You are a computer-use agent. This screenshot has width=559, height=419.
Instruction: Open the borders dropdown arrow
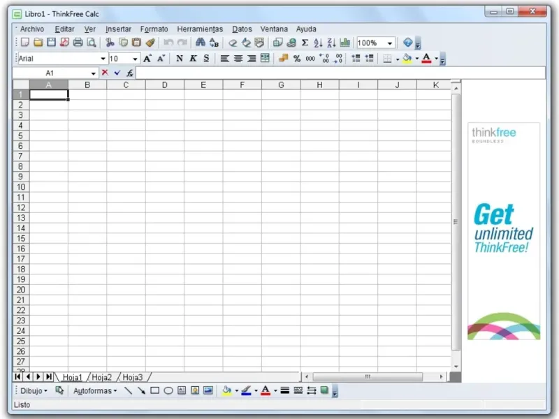(x=398, y=59)
